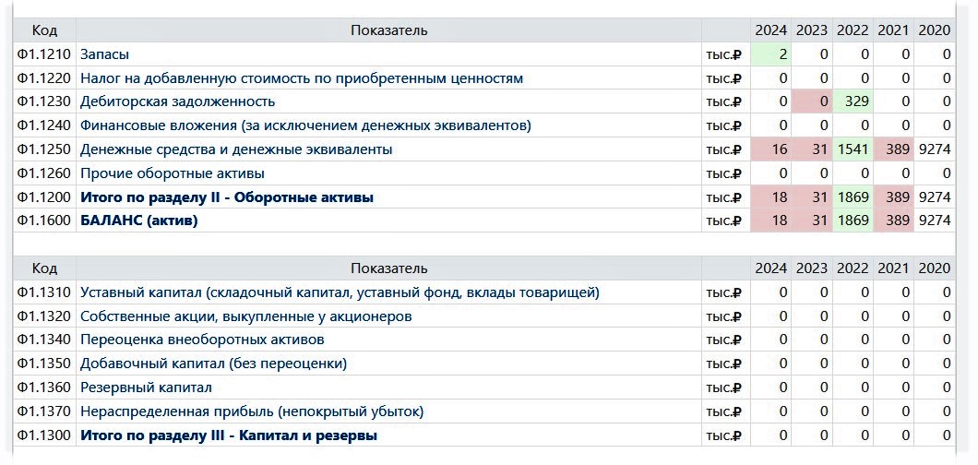
Task: Select the Прочие оборотные активы indicator
Action: tap(173, 173)
